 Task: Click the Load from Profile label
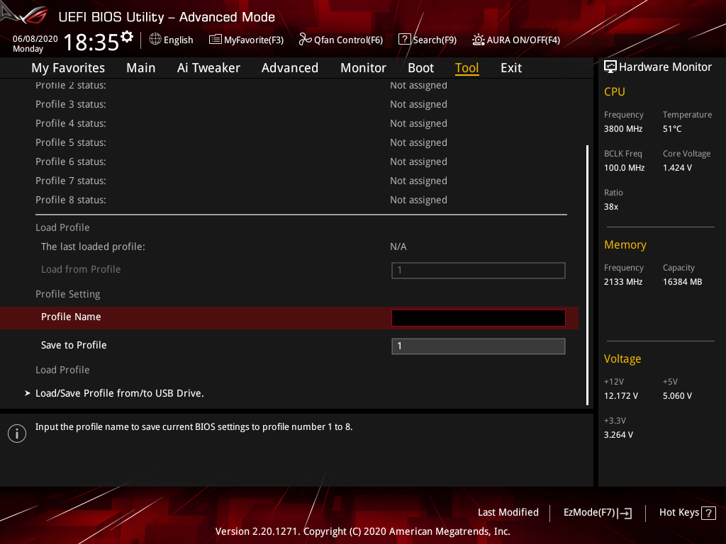click(81, 269)
